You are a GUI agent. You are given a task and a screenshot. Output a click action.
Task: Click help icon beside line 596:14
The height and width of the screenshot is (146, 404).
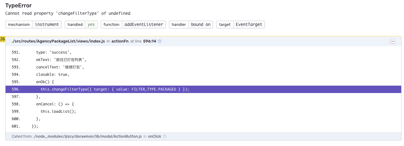coord(159,41)
